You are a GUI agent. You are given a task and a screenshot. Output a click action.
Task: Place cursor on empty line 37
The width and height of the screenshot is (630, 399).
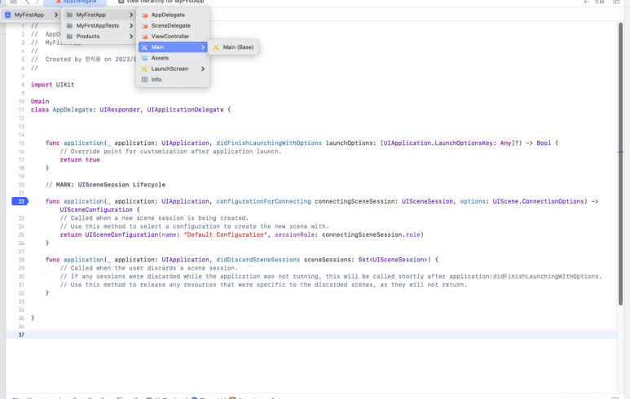(311, 335)
